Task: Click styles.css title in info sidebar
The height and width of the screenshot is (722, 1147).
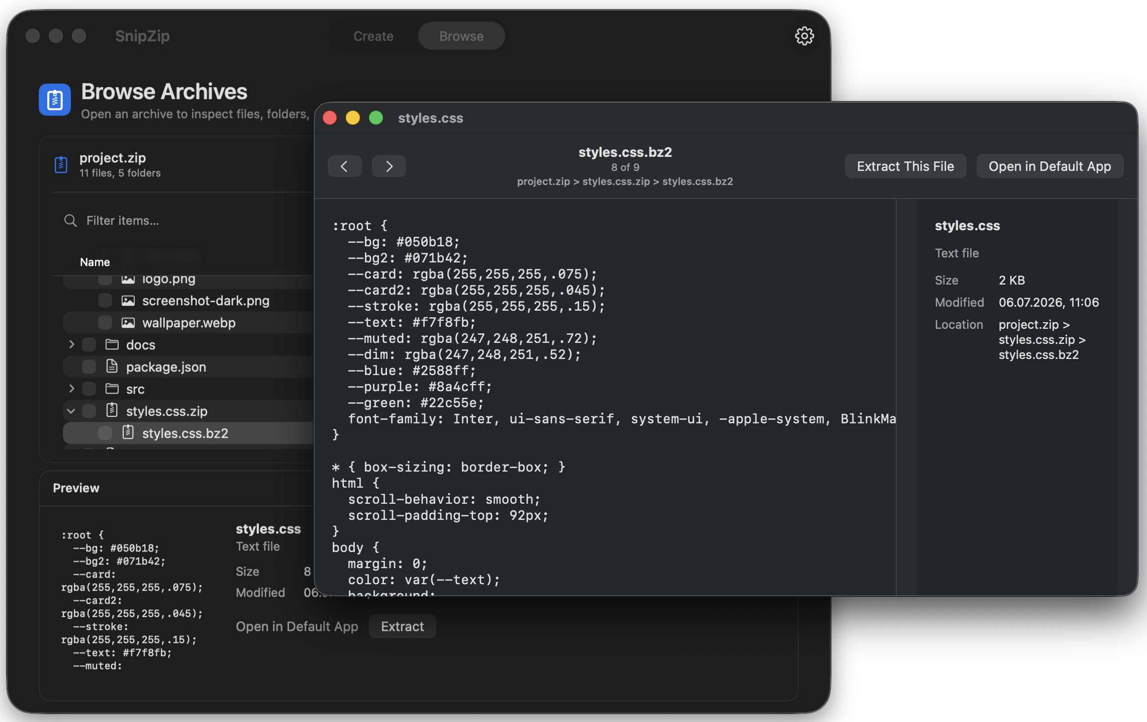Action: point(967,226)
